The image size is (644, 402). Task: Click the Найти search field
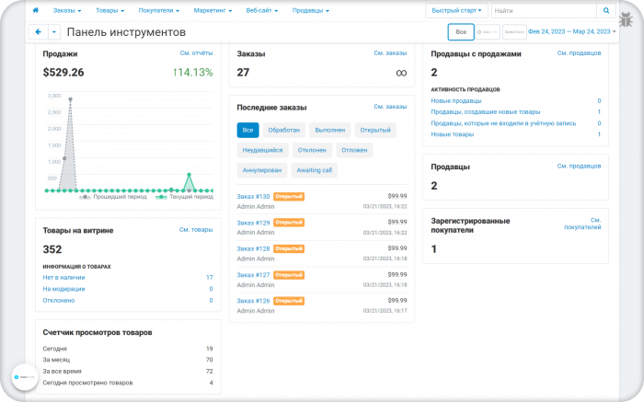[x=544, y=11]
